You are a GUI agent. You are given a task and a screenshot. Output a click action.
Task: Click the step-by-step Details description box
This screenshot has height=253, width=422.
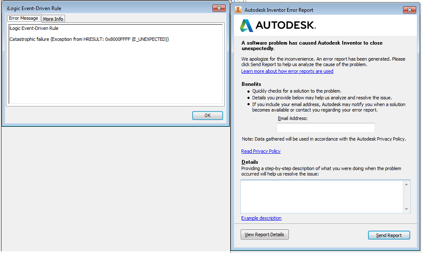tap(323, 196)
